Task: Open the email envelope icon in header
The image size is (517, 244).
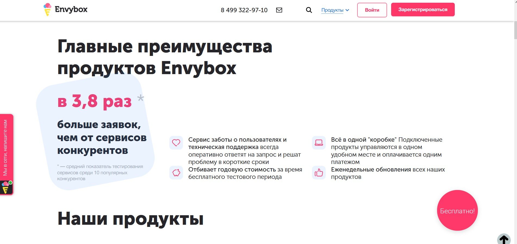Action: (x=279, y=10)
